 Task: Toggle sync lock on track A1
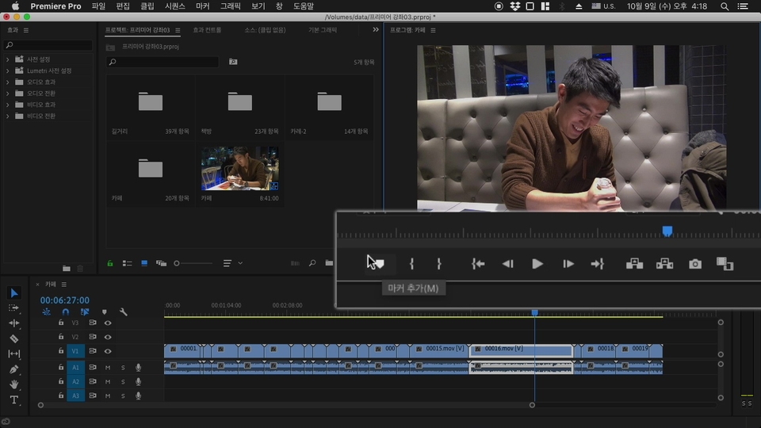[x=92, y=367]
